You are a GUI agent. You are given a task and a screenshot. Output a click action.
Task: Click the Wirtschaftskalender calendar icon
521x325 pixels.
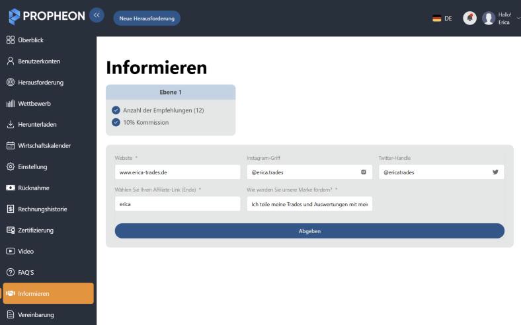[x=11, y=145]
